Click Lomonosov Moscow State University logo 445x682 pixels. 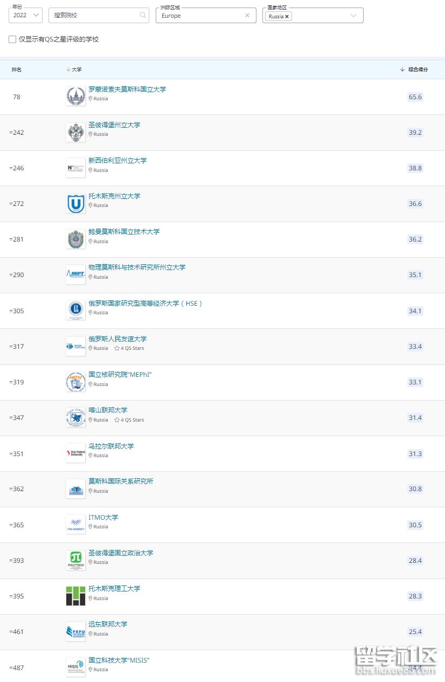[x=75, y=97]
